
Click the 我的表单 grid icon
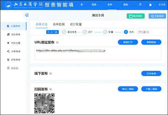[x=8, y=34]
